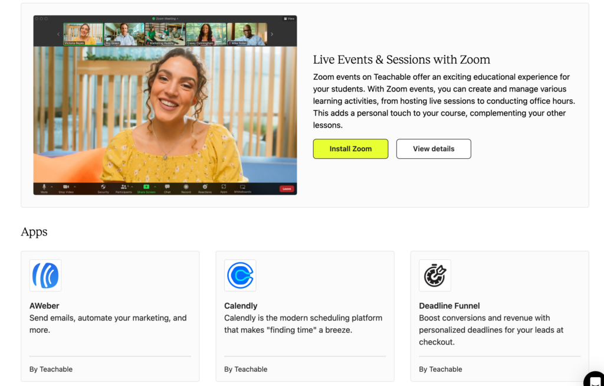Click the right arrow beside participant thumbnails
The height and width of the screenshot is (386, 604).
[x=272, y=34]
